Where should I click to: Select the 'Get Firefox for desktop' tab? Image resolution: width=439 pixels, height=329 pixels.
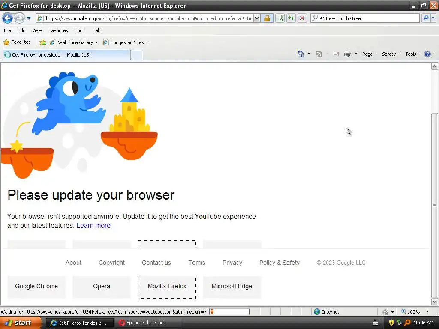coord(66,55)
